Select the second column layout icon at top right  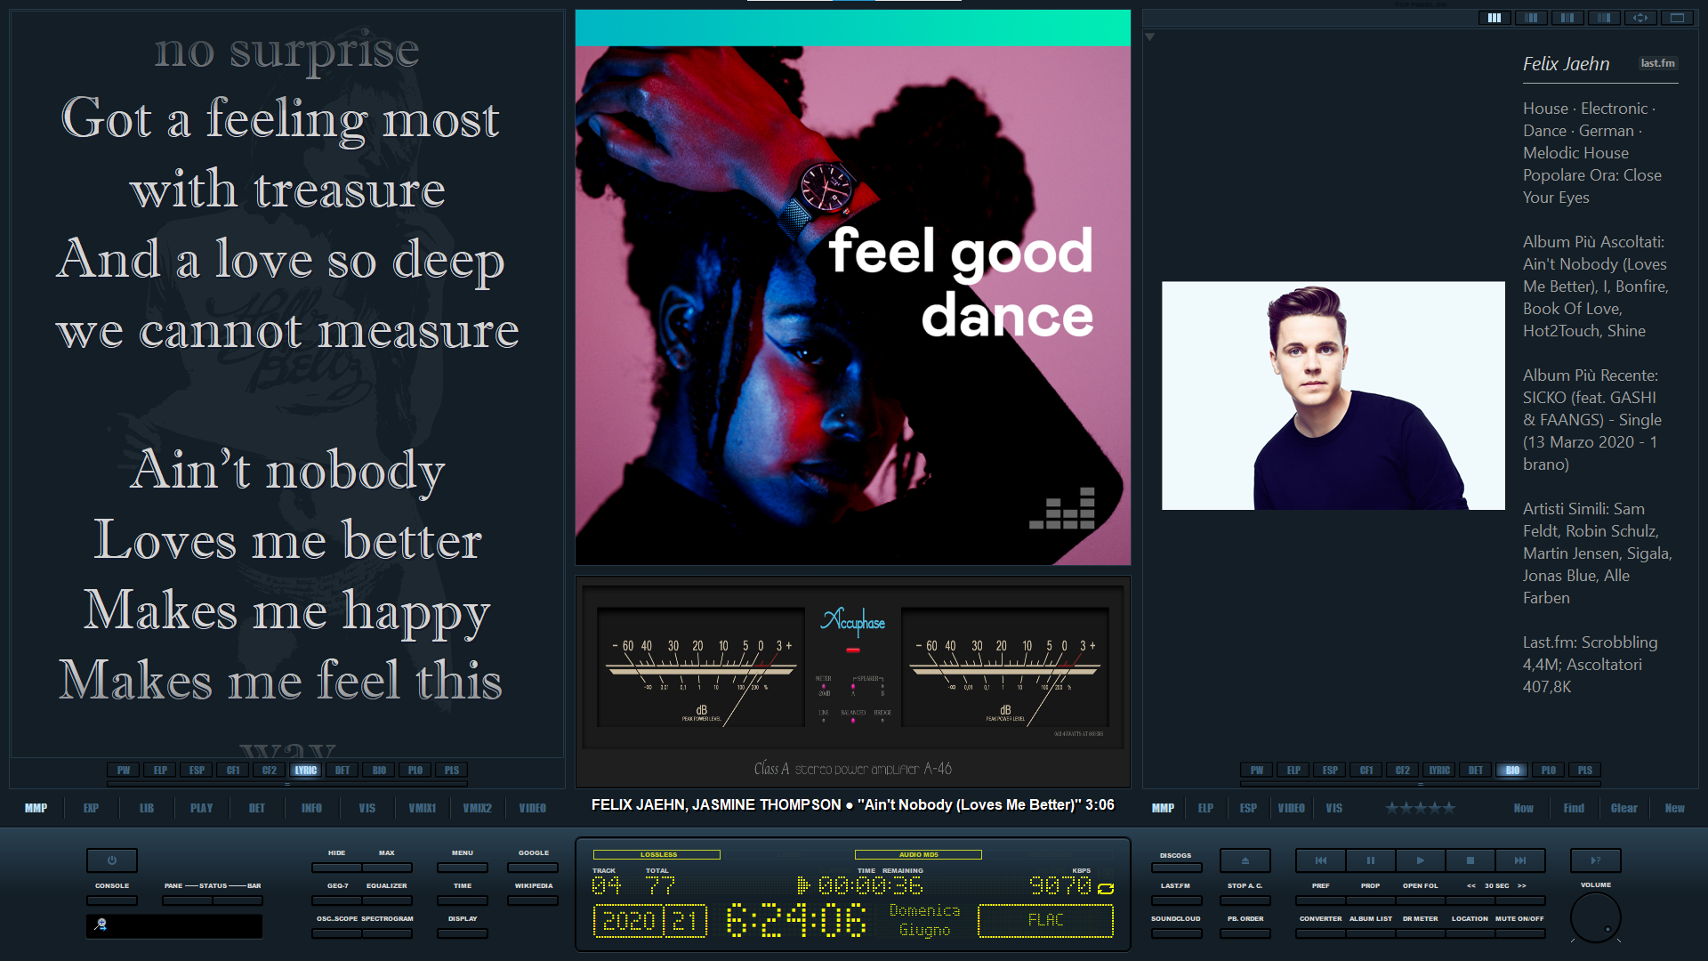click(x=1531, y=18)
